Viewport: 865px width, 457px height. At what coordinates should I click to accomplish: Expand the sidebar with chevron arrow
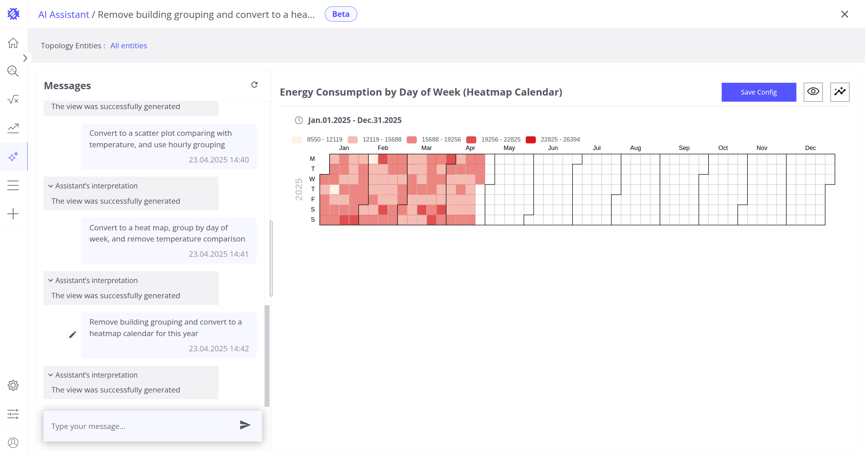(25, 58)
